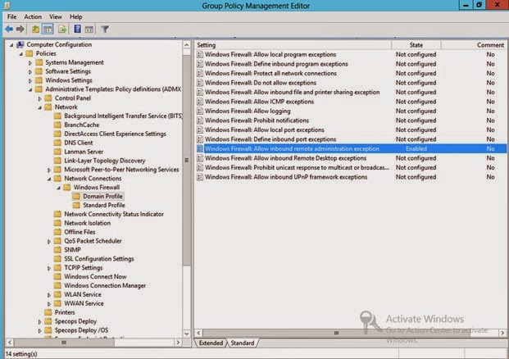
Task: Click the tree pane scroll down arrow
Action: 187,334
